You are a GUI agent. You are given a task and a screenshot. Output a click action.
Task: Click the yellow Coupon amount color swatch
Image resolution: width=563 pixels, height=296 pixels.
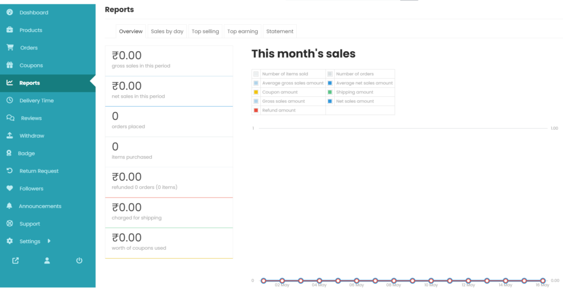(x=256, y=92)
